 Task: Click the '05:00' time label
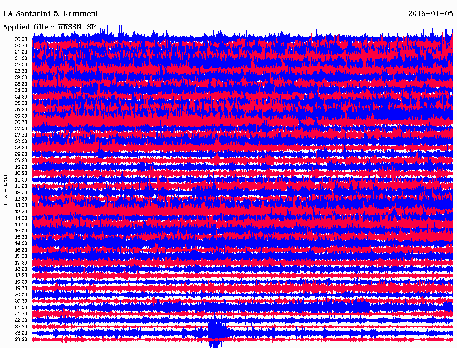(21, 103)
